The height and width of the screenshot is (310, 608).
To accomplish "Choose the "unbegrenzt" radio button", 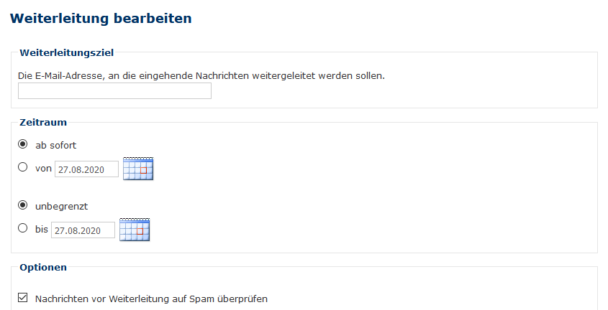I will pos(23,205).
